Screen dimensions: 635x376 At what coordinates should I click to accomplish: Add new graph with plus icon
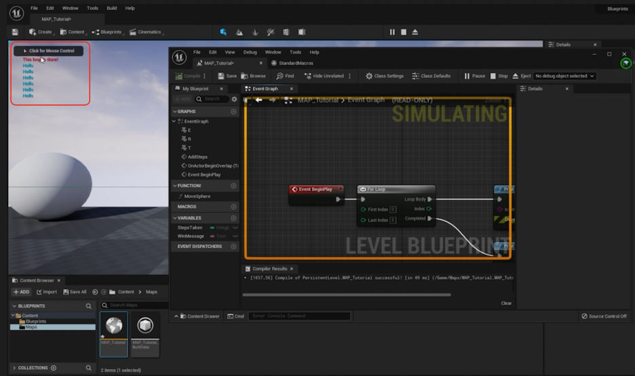[233, 112]
